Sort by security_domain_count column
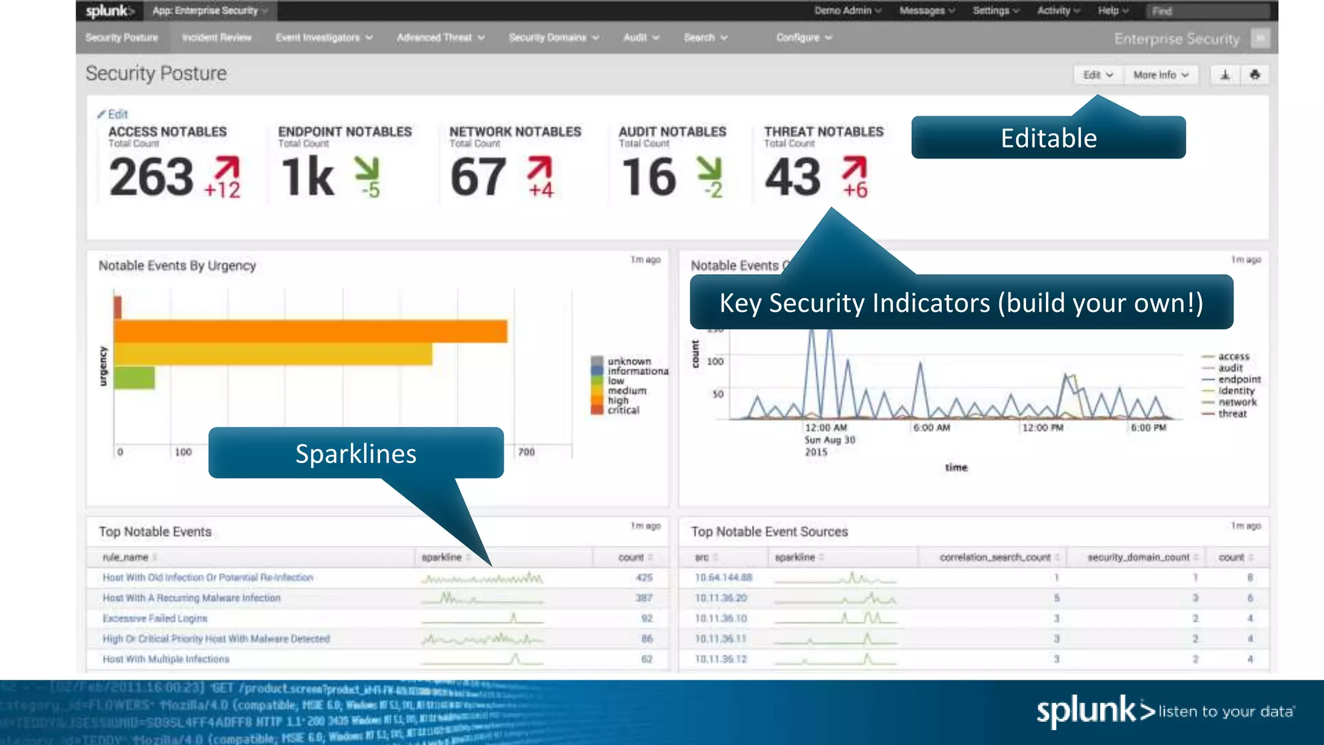This screenshot has width=1324, height=745. tap(1143, 557)
